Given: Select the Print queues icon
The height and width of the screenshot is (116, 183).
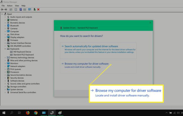Looking at the screenshot, I should 8,69.
